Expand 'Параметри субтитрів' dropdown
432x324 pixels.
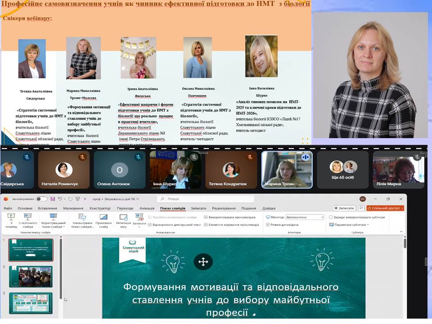click(349, 225)
